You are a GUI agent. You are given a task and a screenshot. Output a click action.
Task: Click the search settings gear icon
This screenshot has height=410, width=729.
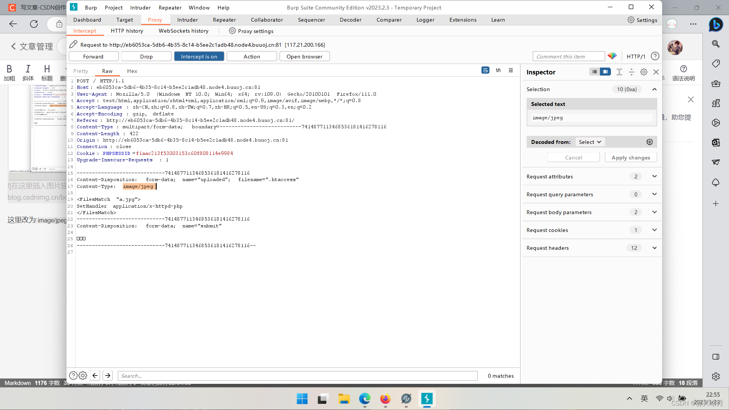(x=83, y=375)
